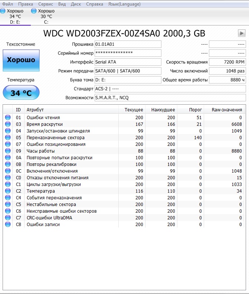
Task: Click status icon for Часы работы row
Action: point(8,151)
